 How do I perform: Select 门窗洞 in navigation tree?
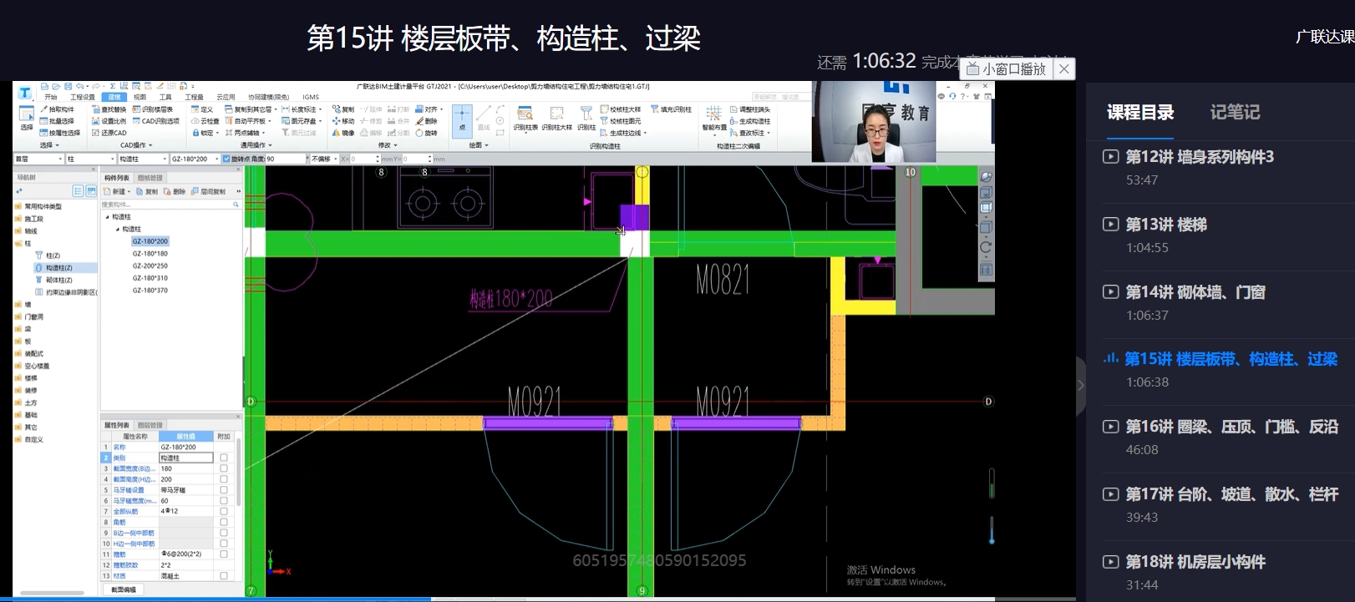[x=33, y=316]
